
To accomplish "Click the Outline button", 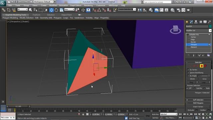I will [x=203, y=110].
